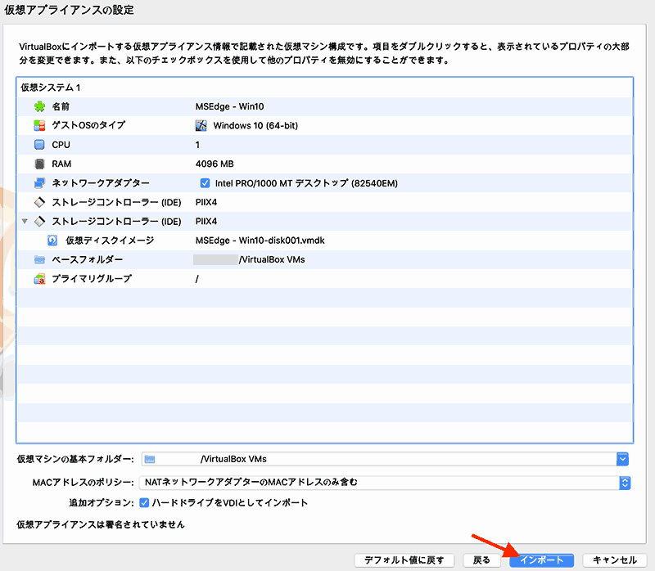Click the 戻る button
The height and width of the screenshot is (571, 655).
481,561
